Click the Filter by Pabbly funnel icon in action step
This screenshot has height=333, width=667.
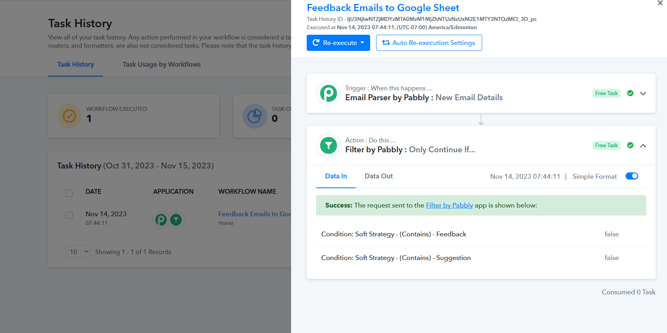point(328,146)
